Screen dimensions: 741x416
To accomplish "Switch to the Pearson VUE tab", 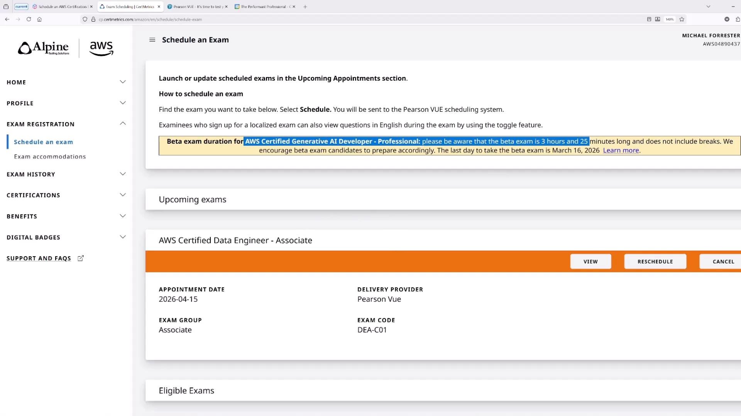I will 198,7.
